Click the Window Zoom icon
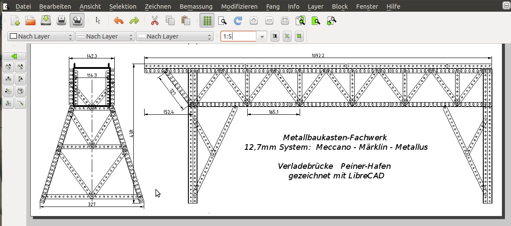This screenshot has width=511, height=226. click(316, 20)
